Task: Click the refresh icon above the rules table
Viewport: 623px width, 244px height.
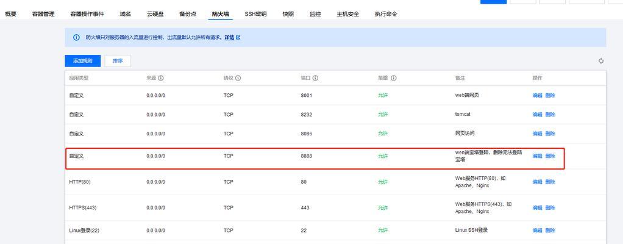Action: pyautogui.click(x=601, y=61)
